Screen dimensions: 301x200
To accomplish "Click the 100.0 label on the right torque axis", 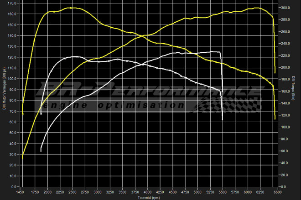I will point(285,127).
